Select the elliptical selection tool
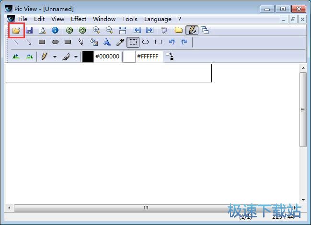Screen dimensions: 311x225 click(x=145, y=42)
